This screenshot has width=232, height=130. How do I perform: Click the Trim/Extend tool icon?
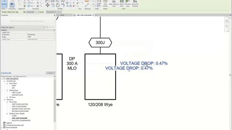(x=63, y=5)
